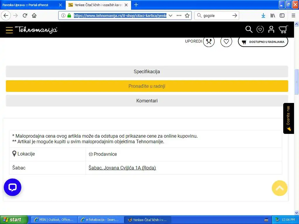Open user account icon
Image resolution: width=299 pixels, height=224 pixels.
click(271, 29)
